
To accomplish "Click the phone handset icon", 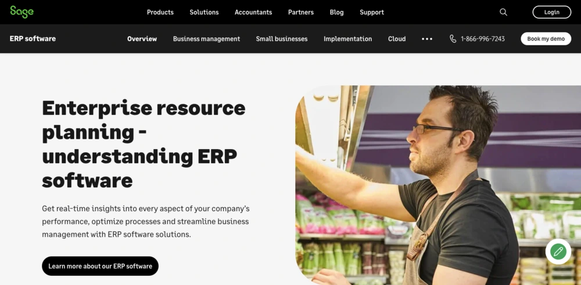I will [453, 39].
